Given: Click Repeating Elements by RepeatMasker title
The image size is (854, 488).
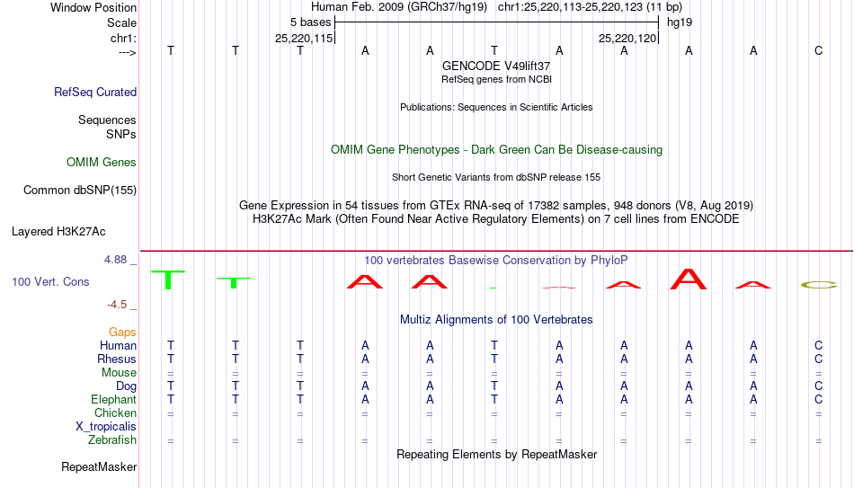Looking at the screenshot, I should [497, 454].
